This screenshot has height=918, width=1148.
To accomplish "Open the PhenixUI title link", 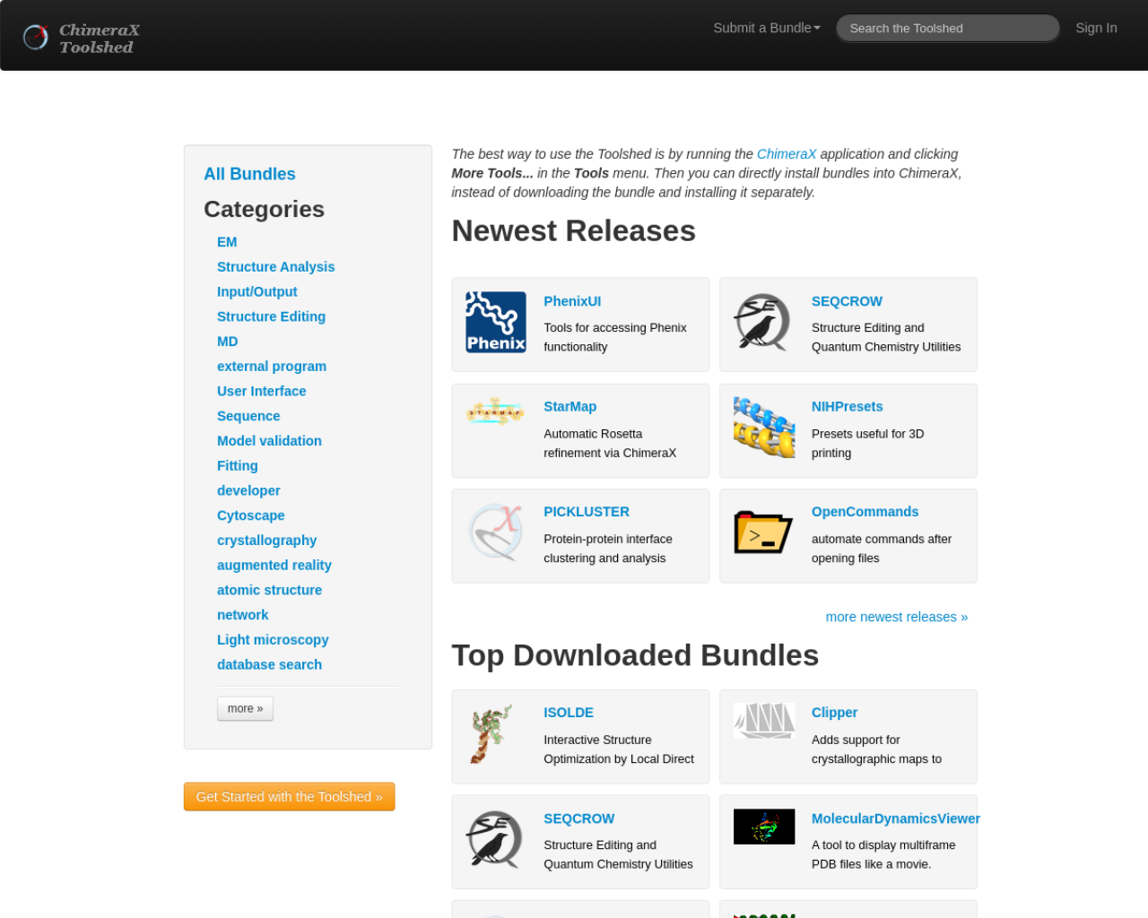I will coord(572,301).
